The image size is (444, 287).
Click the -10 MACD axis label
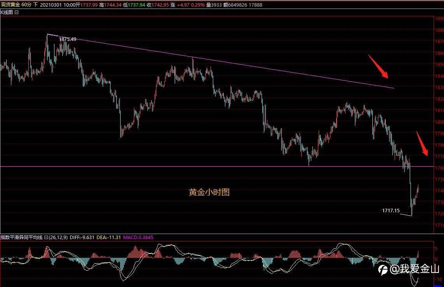click(438, 279)
